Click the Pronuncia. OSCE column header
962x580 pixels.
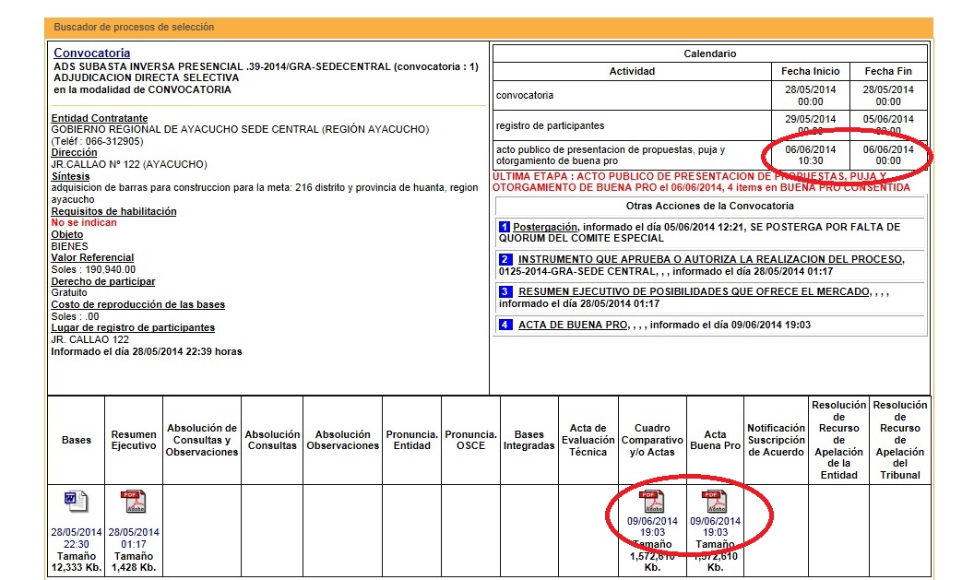470,440
